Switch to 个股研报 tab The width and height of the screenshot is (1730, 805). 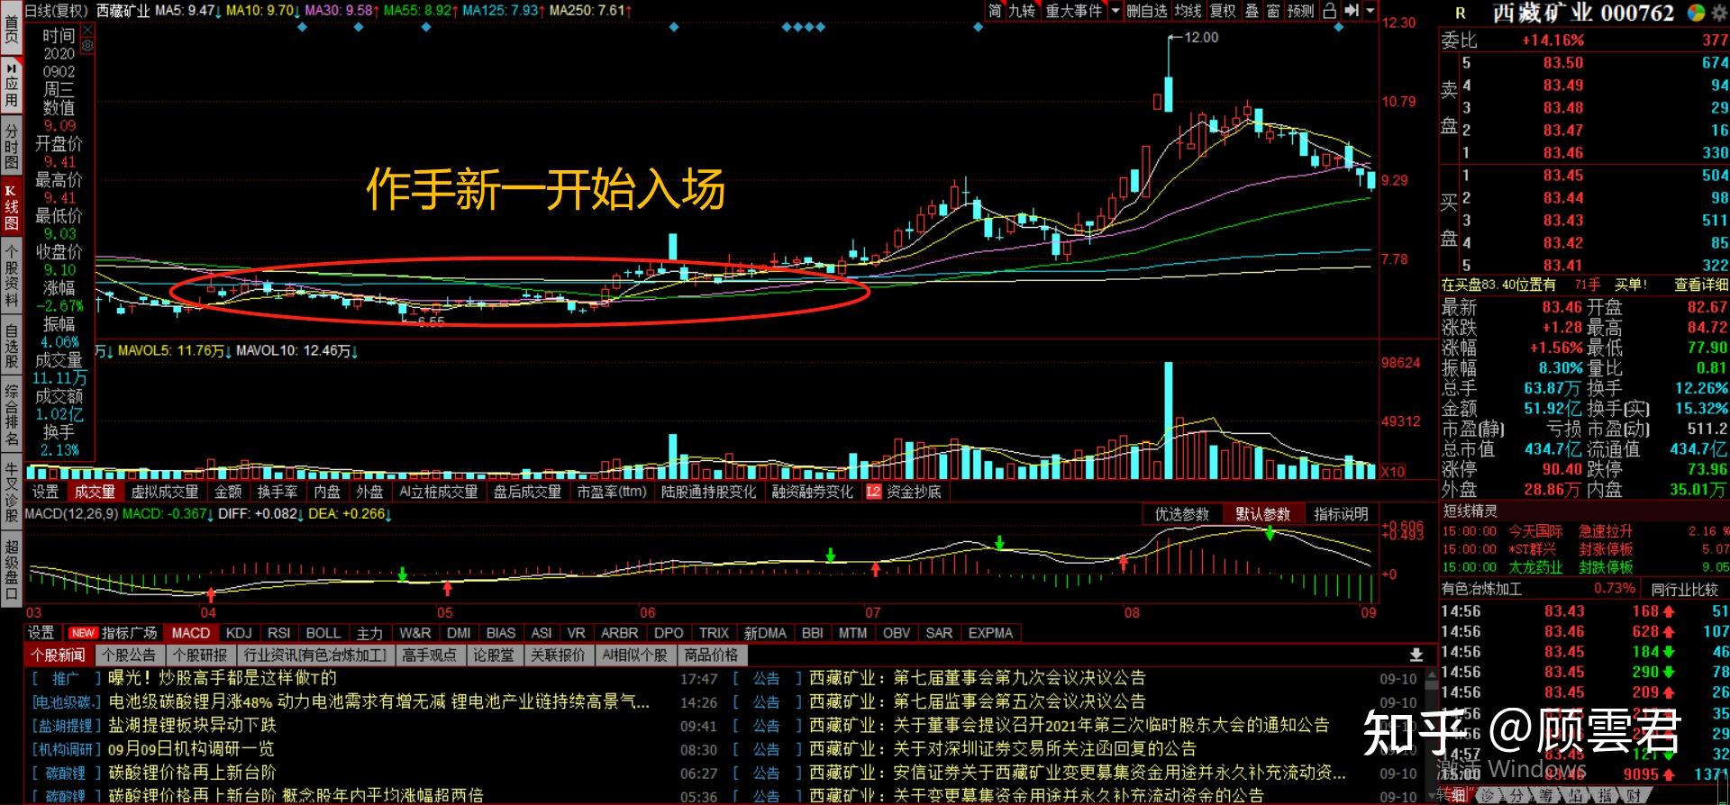tap(200, 656)
